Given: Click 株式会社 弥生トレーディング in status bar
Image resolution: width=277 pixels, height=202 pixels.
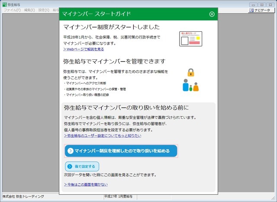Looking at the screenshot, I should click(x=23, y=196).
